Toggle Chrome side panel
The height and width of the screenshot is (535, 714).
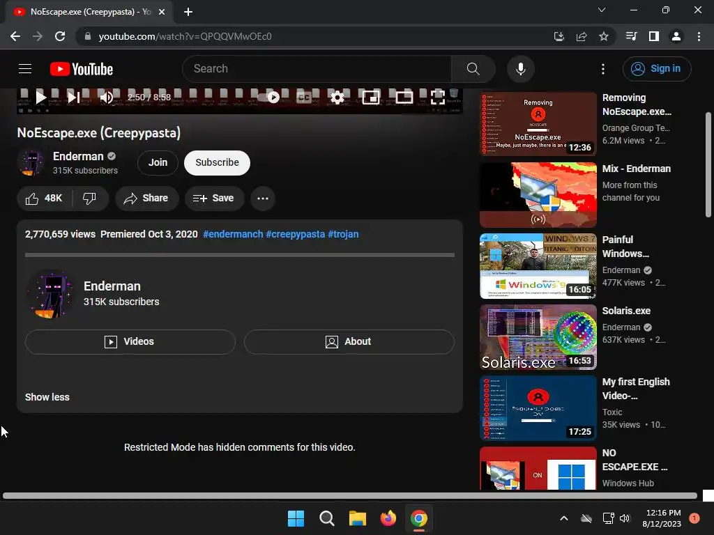coord(654,36)
